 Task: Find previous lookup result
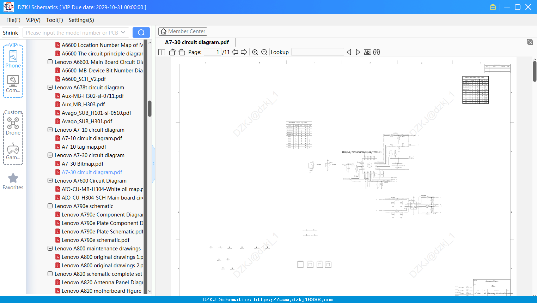[x=349, y=52]
